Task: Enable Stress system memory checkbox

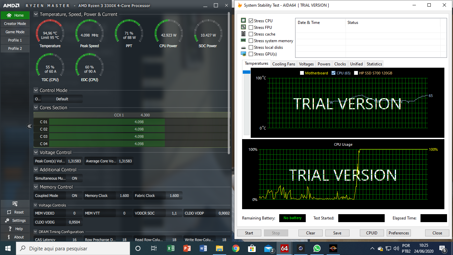Action: (x=251, y=41)
